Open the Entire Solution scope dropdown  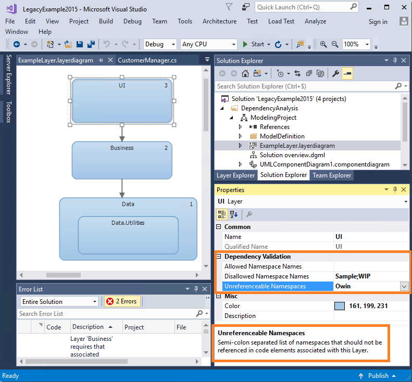[x=59, y=301]
